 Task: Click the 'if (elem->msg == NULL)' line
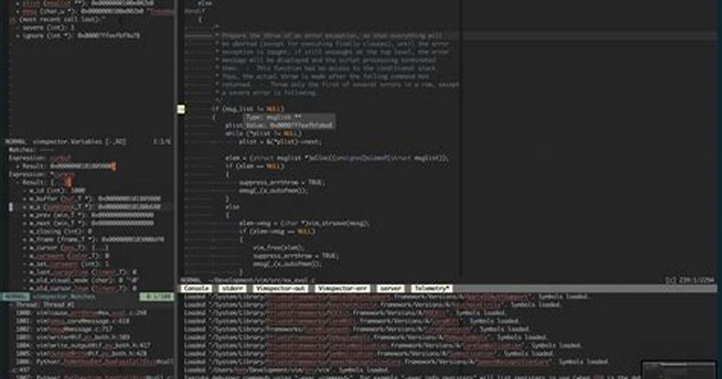click(x=277, y=232)
